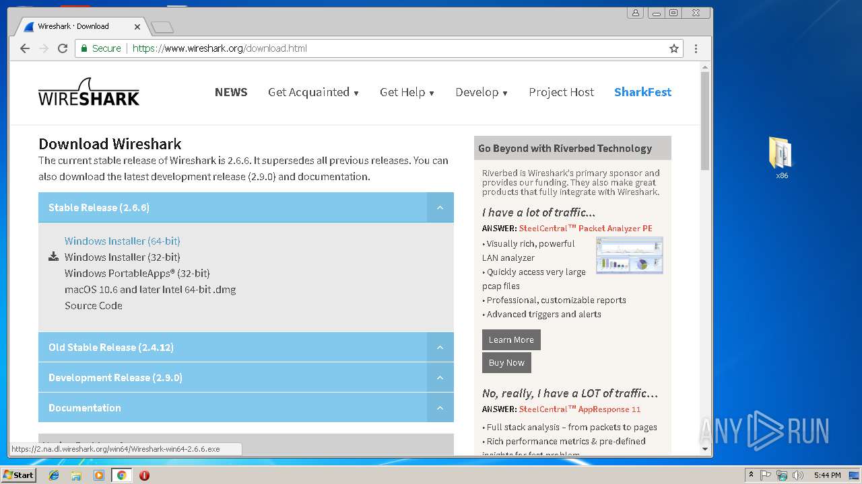Viewport: 862px width, 484px height.
Task: Click the Buy Now button
Action: (x=506, y=362)
